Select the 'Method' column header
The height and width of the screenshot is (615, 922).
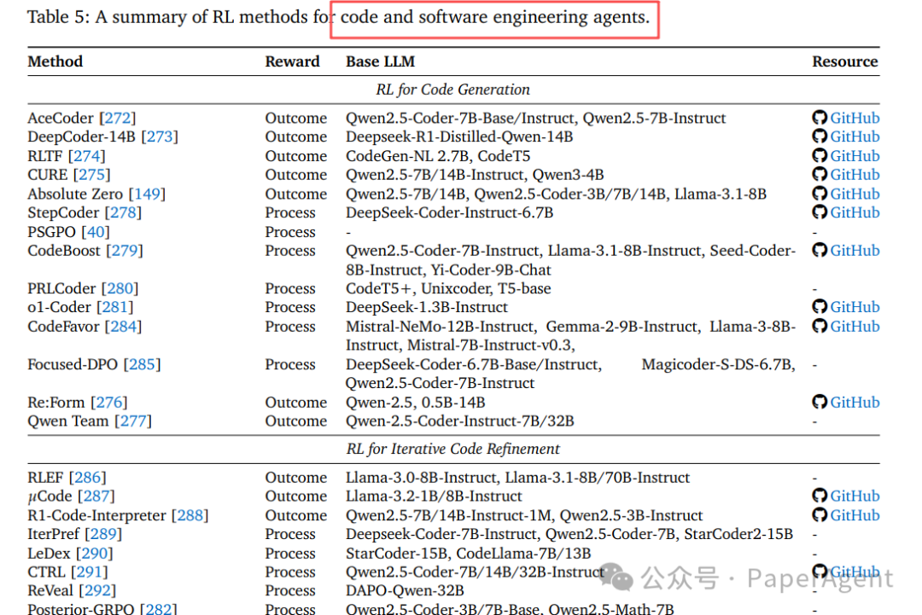[x=55, y=61]
